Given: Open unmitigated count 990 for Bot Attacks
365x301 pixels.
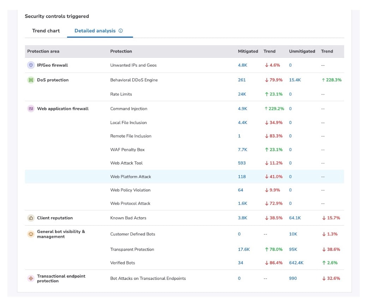Looking at the screenshot, I should (x=293, y=278).
